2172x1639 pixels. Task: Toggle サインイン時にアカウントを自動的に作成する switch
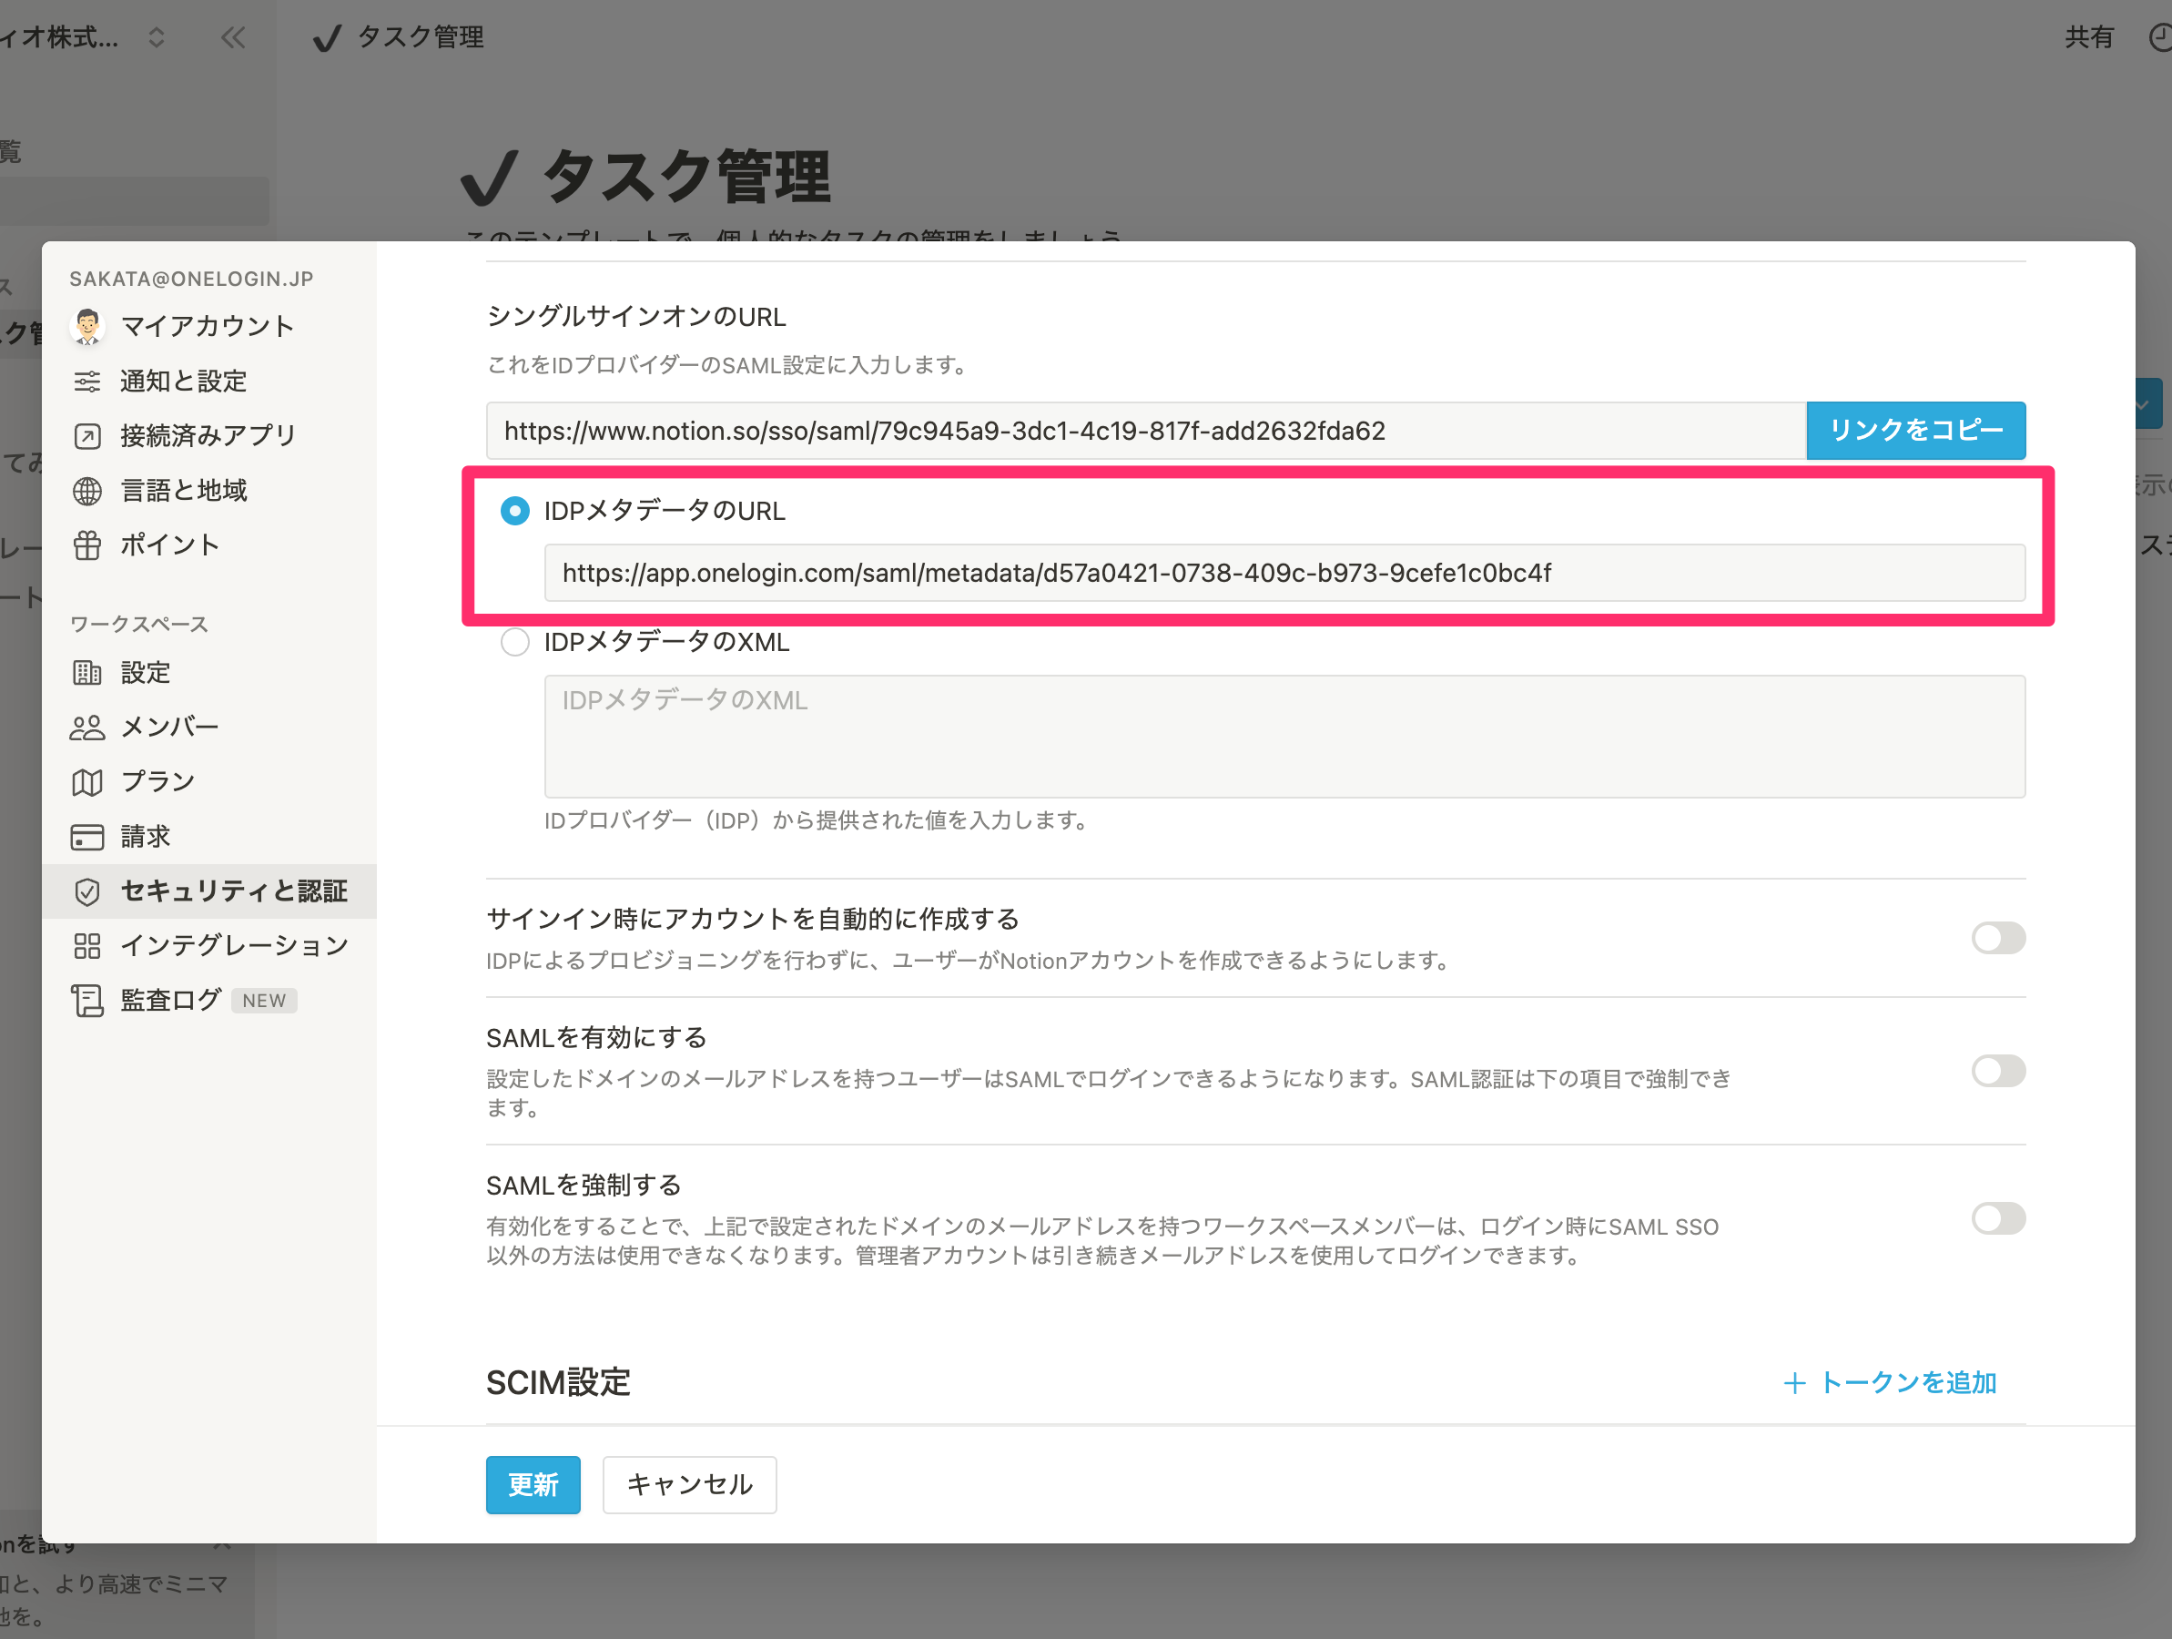pyautogui.click(x=1998, y=938)
